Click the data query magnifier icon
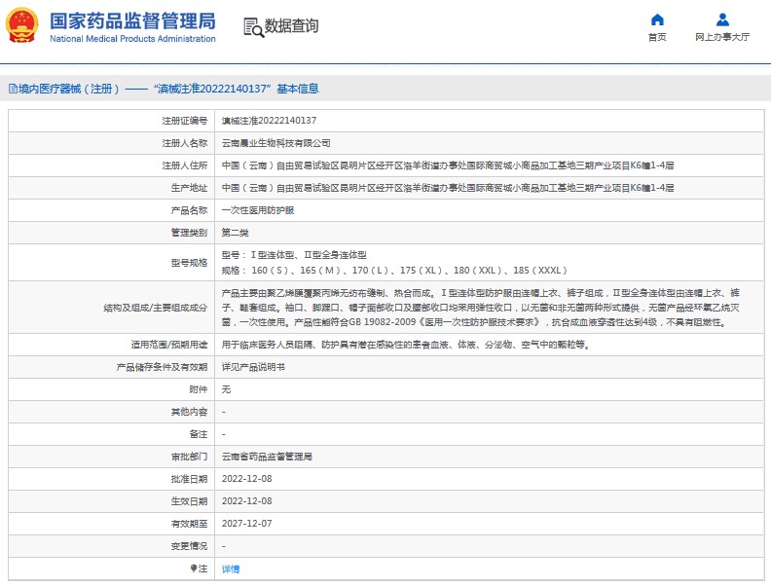The image size is (771, 587). tap(253, 27)
